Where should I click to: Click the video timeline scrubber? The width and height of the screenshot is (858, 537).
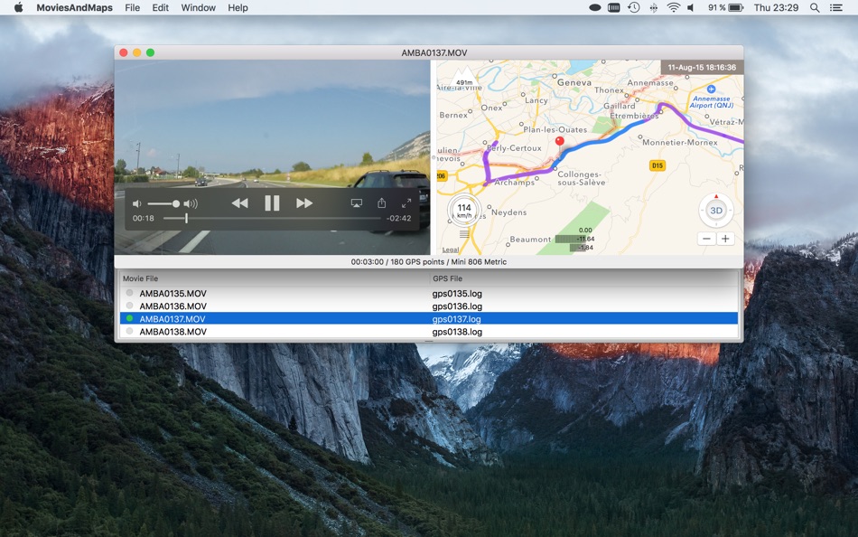(x=187, y=218)
